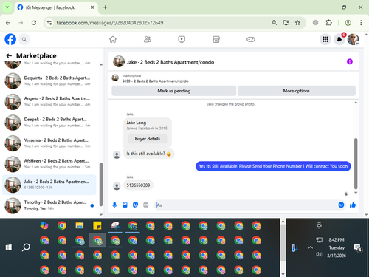This screenshot has width=369, height=277.
Task: Choose a sticker icon in composer
Action: tap(135, 205)
